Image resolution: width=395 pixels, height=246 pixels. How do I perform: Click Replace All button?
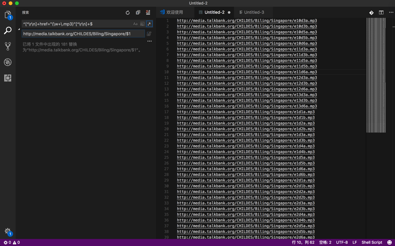(x=149, y=34)
